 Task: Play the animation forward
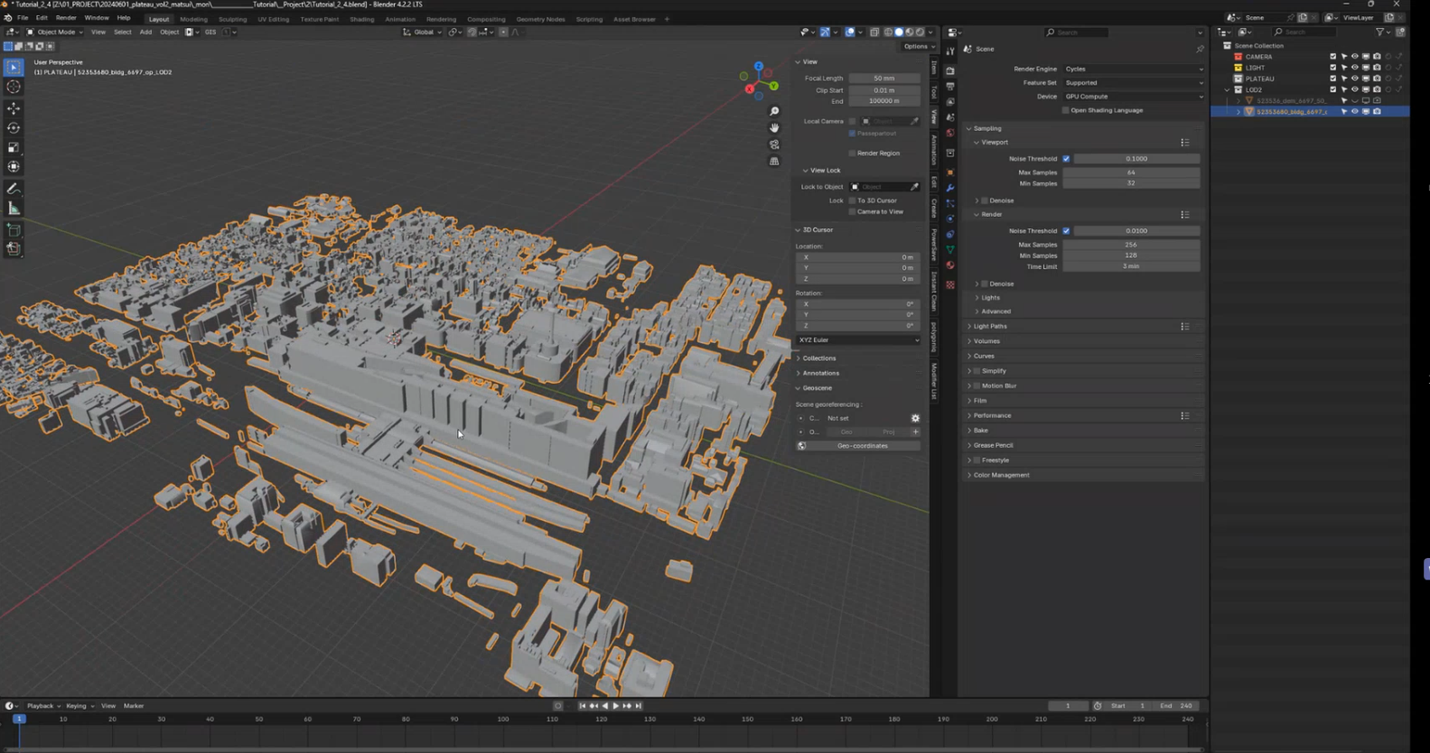pos(616,706)
